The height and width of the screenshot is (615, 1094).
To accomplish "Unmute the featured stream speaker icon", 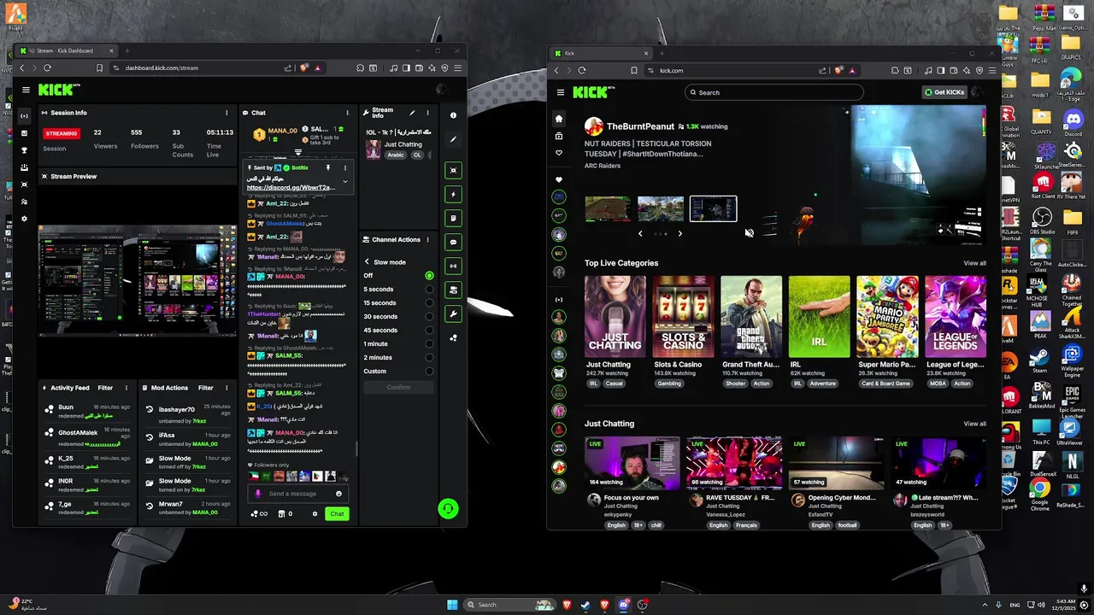I will (749, 233).
